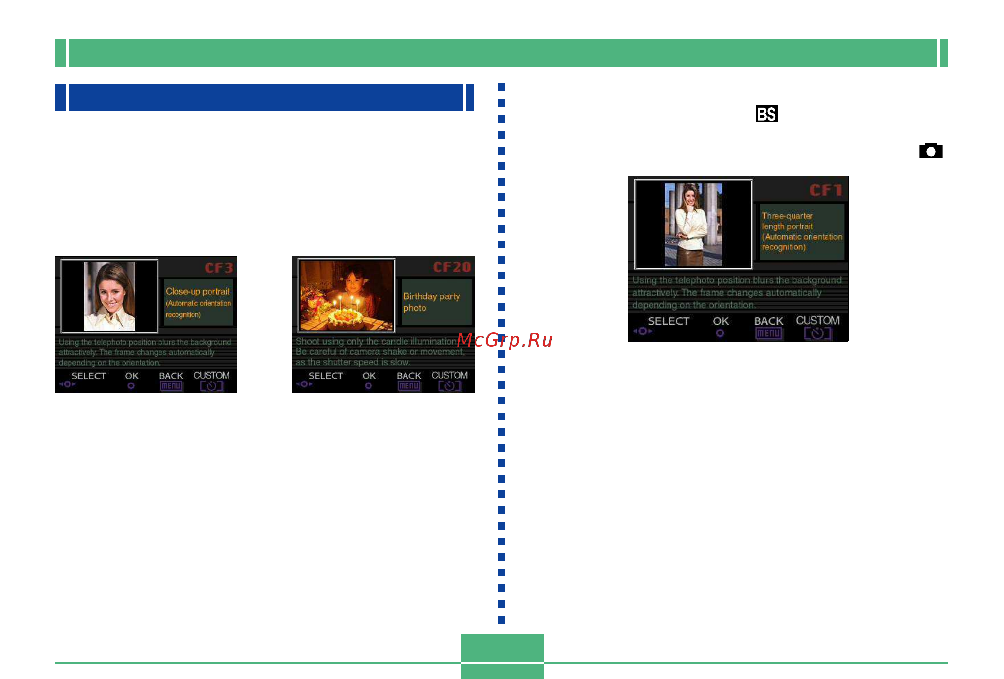1004x679 pixels.
Task: Click the CUSTOM label in CF20 screen
Action: click(x=450, y=375)
